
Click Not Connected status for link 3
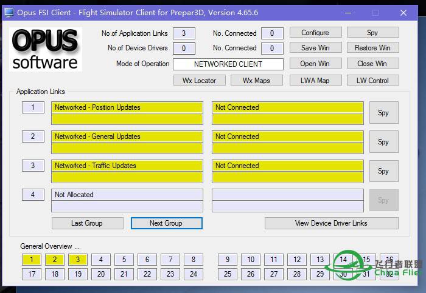pyautogui.click(x=288, y=166)
